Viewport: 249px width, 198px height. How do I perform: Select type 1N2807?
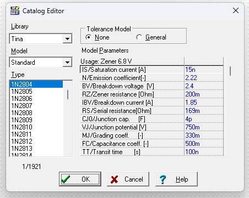pos(36,106)
